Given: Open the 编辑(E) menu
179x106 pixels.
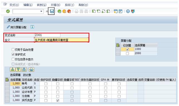Looking at the screenshot, I should click(x=28, y=5).
